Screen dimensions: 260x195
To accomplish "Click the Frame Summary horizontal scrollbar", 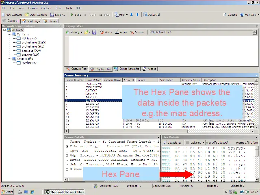I will pos(159,131).
